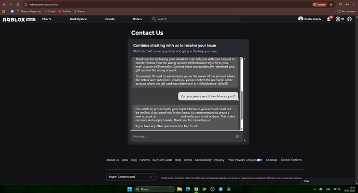Click the Roblox Search field
The image size is (358, 193).
pyautogui.click(x=196, y=19)
